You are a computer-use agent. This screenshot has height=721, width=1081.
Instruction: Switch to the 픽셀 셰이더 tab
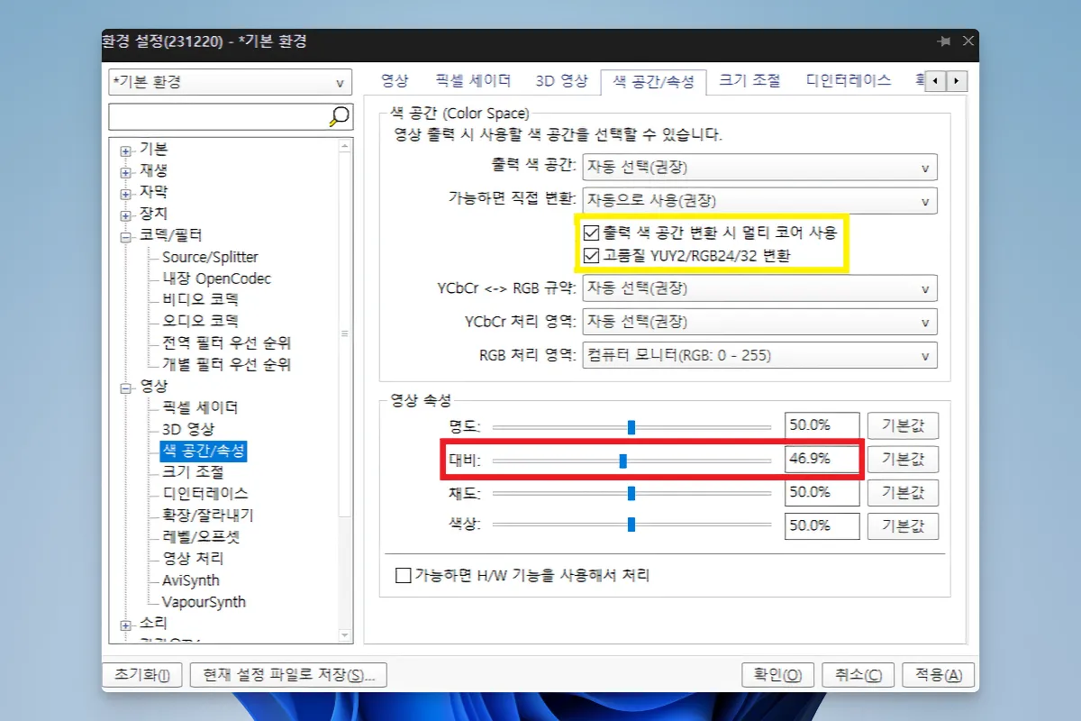[471, 80]
